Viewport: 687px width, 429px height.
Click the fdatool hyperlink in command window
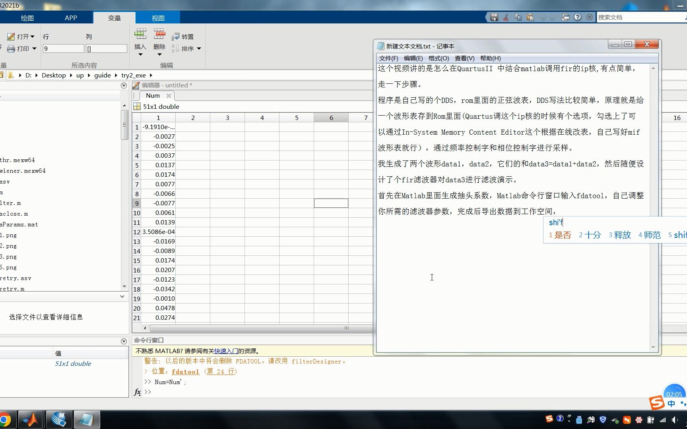tap(185, 371)
